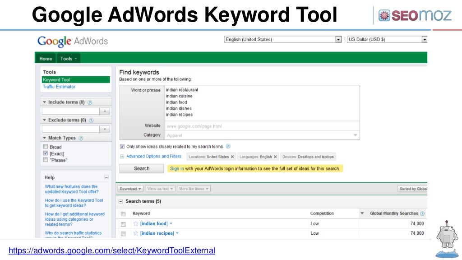Click the Devices: Desktops and laptops filter

[x=308, y=157]
